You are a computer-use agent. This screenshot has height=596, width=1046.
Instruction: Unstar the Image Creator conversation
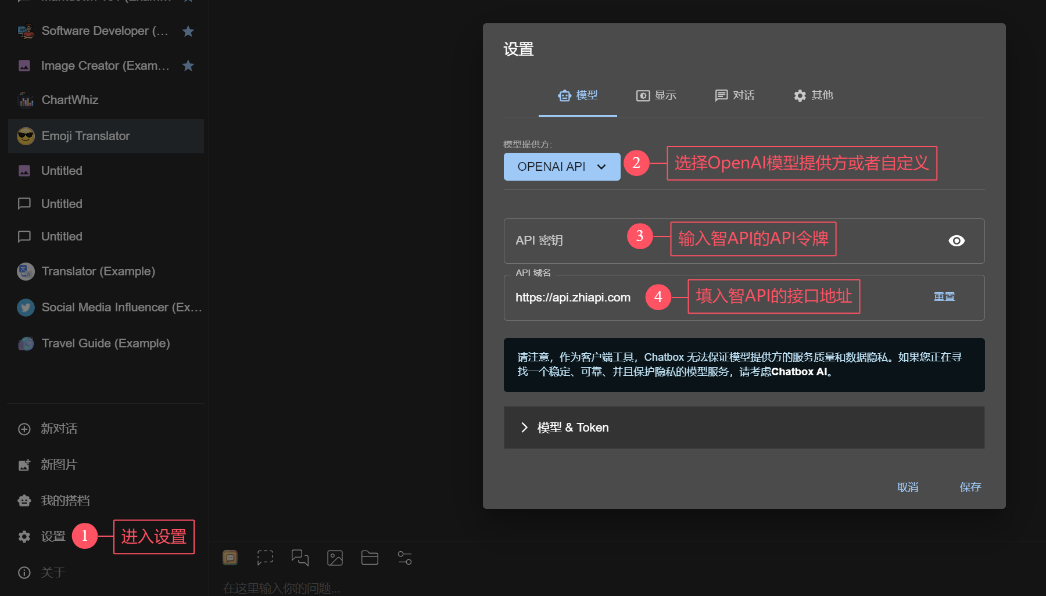click(x=188, y=66)
